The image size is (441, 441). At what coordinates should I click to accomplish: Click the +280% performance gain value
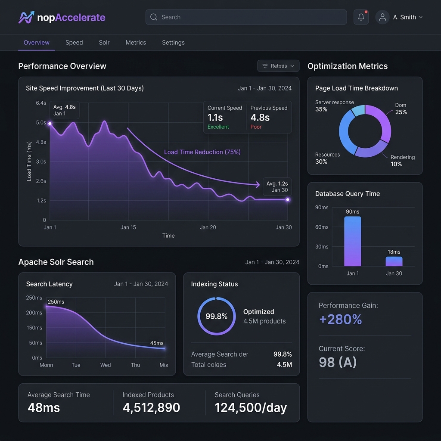pos(340,319)
